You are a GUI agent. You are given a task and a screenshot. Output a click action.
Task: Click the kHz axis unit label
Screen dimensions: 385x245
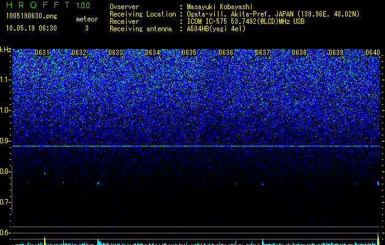click(x=6, y=50)
